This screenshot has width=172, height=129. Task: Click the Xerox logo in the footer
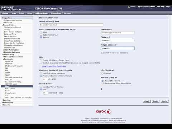(104, 111)
